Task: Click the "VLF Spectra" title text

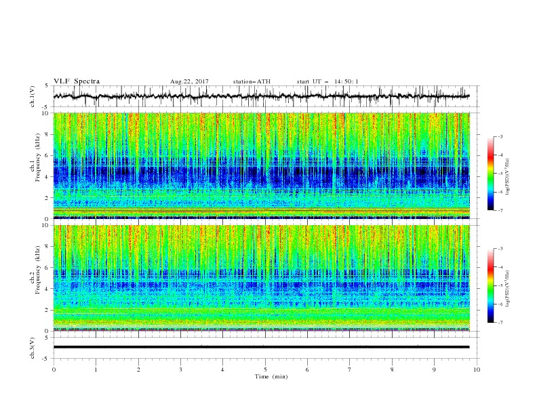Action: pyautogui.click(x=77, y=81)
